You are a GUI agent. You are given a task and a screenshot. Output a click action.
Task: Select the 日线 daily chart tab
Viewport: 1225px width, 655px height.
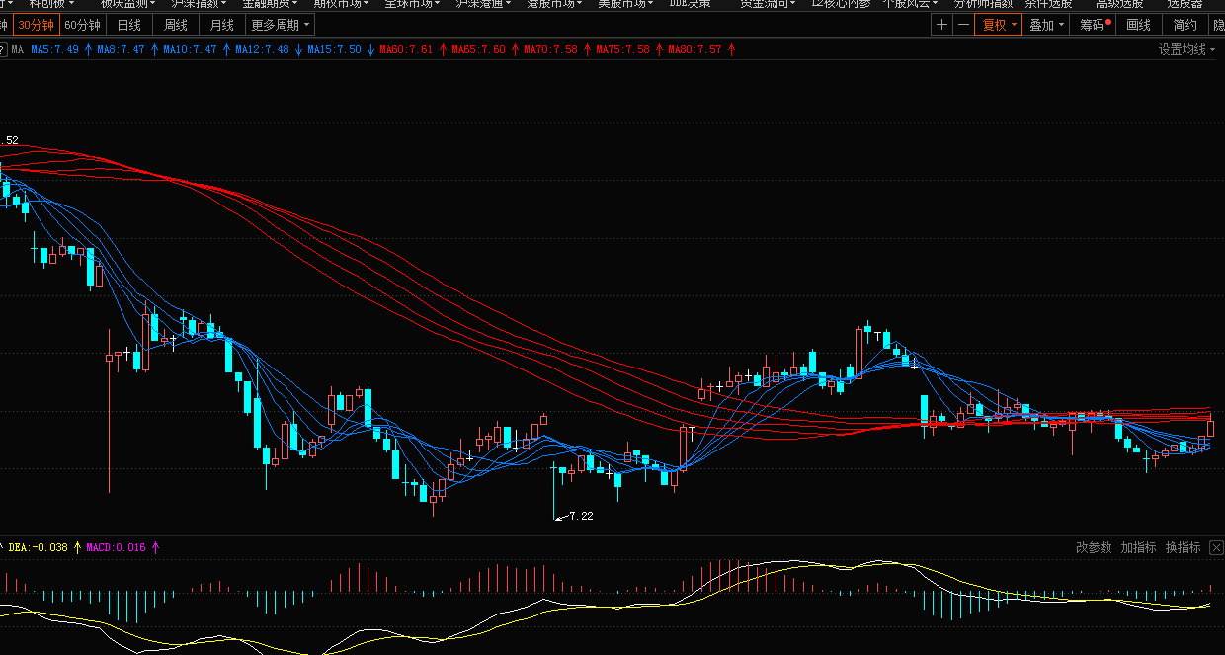click(128, 25)
